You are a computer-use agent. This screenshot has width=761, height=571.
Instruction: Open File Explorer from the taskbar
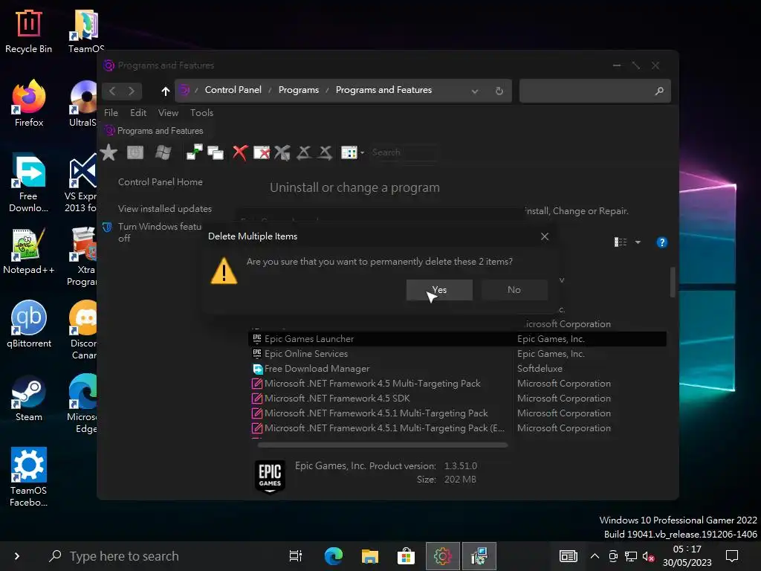pyautogui.click(x=370, y=556)
